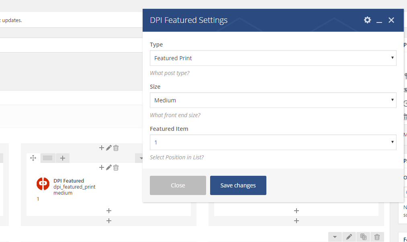Expand the Featured Item position dropdown
This screenshot has height=242, width=407.
pos(273,142)
